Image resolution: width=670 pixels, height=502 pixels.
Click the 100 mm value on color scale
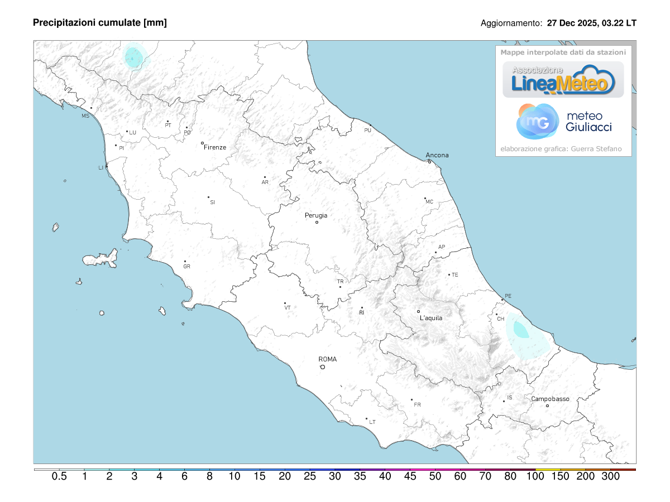[536, 476]
